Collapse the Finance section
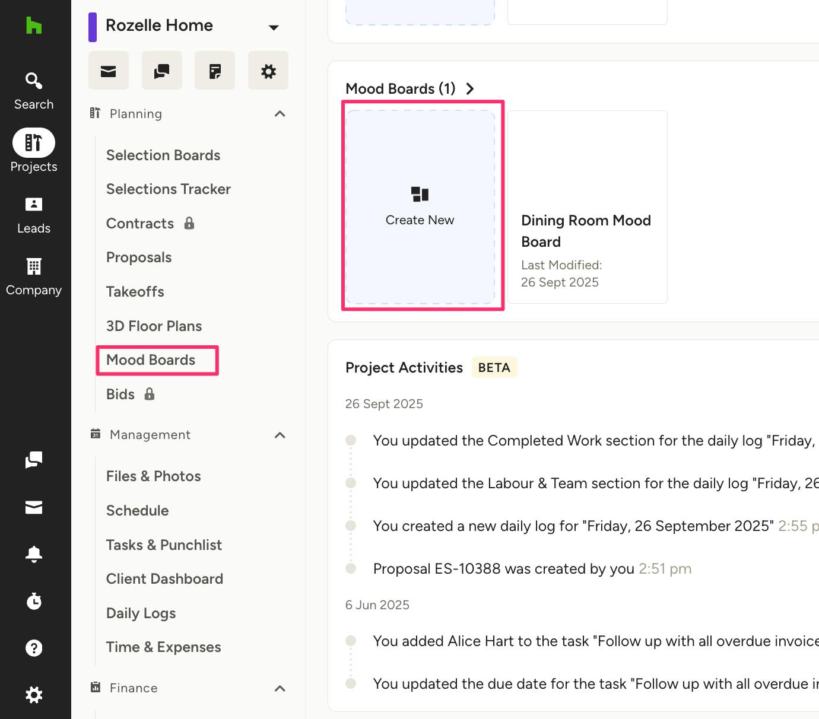 [280, 689]
